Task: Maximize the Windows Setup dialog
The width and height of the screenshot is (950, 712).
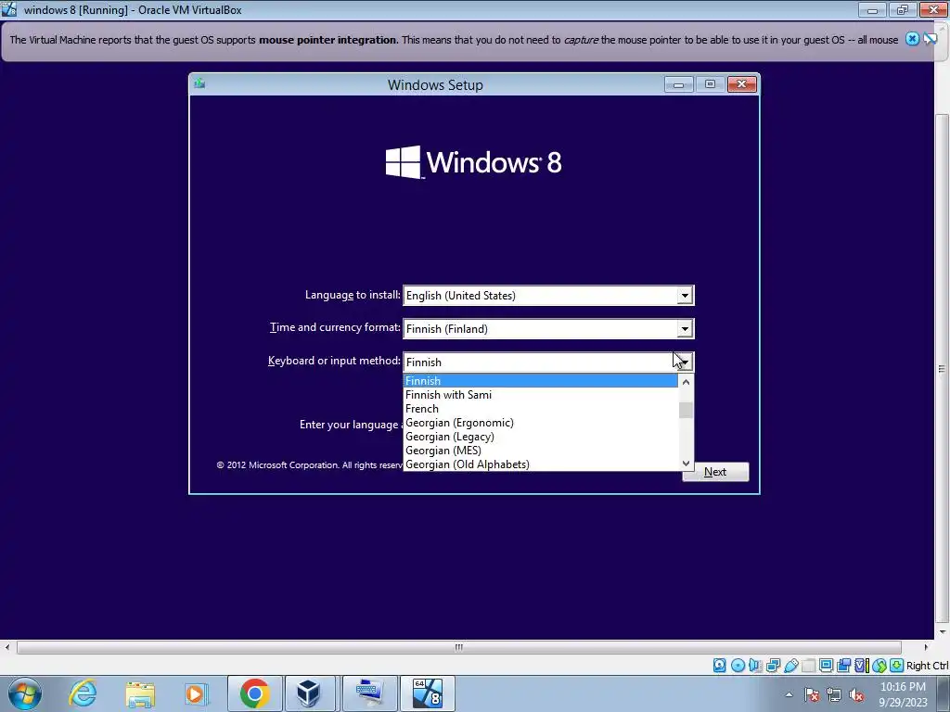Action: coord(710,84)
